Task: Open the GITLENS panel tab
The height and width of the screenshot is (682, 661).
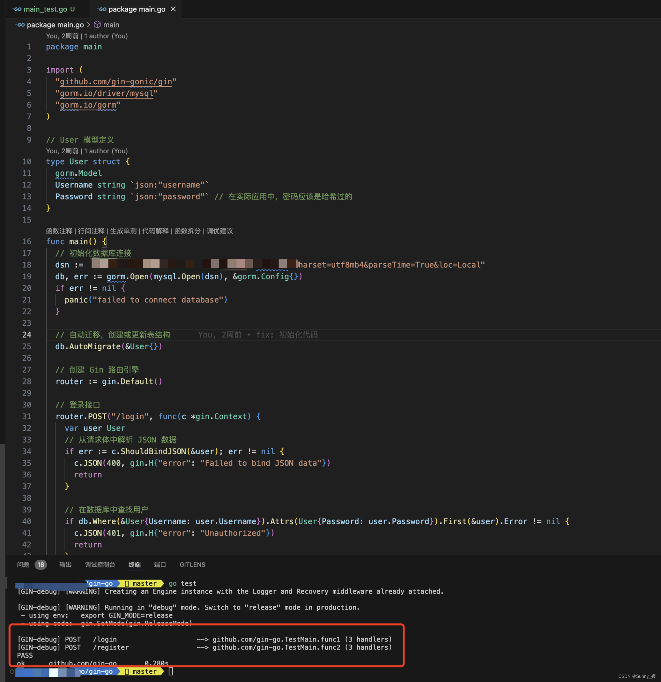Action: tap(192, 565)
